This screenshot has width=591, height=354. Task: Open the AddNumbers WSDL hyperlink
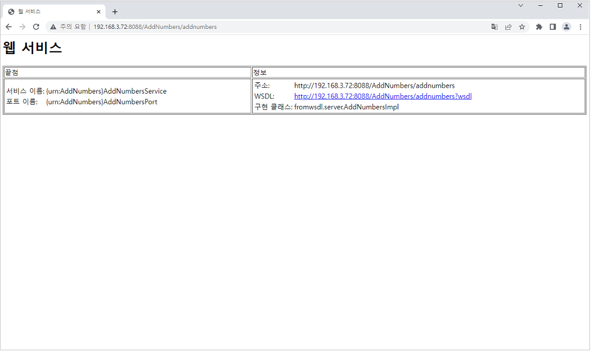[382, 96]
